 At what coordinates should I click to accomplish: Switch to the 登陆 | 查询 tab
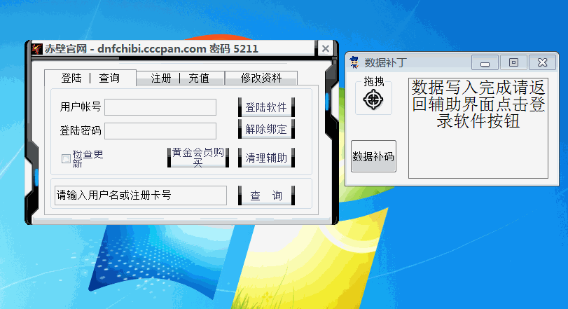coord(90,78)
